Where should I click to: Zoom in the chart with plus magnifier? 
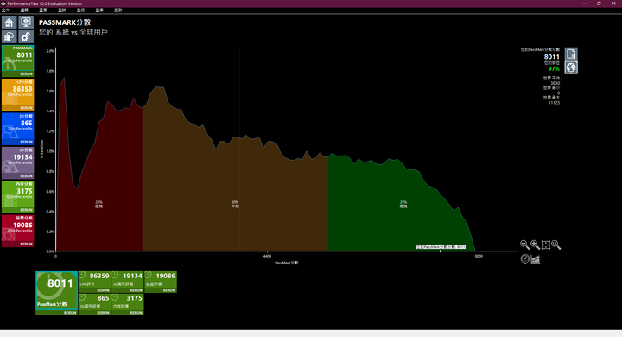click(x=535, y=245)
